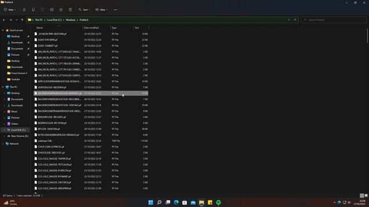Click Local Disk (C:) in address breadcrumb
Image resolution: width=369 pixels, height=207 pixels.
click(x=54, y=20)
